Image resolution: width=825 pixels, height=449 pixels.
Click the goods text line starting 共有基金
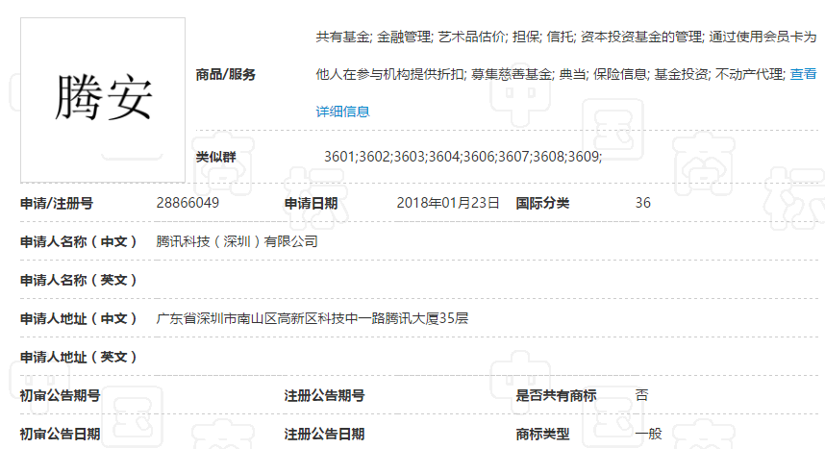[x=566, y=37]
